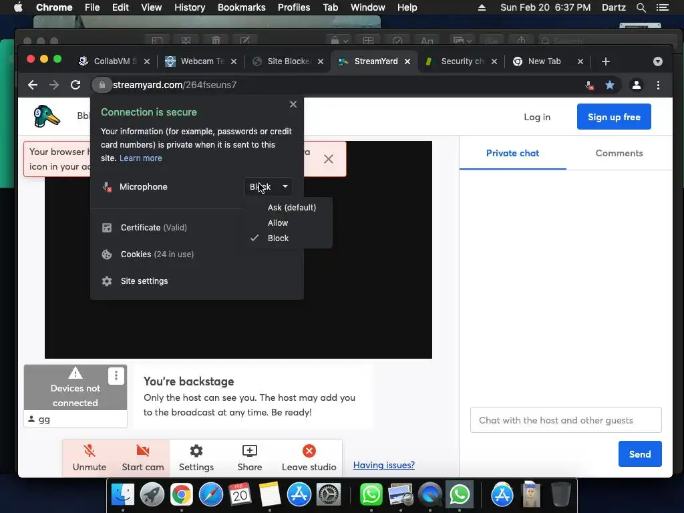Screen dimensions: 684x513
Task: Open Safari from the Dock
Action: point(210,494)
